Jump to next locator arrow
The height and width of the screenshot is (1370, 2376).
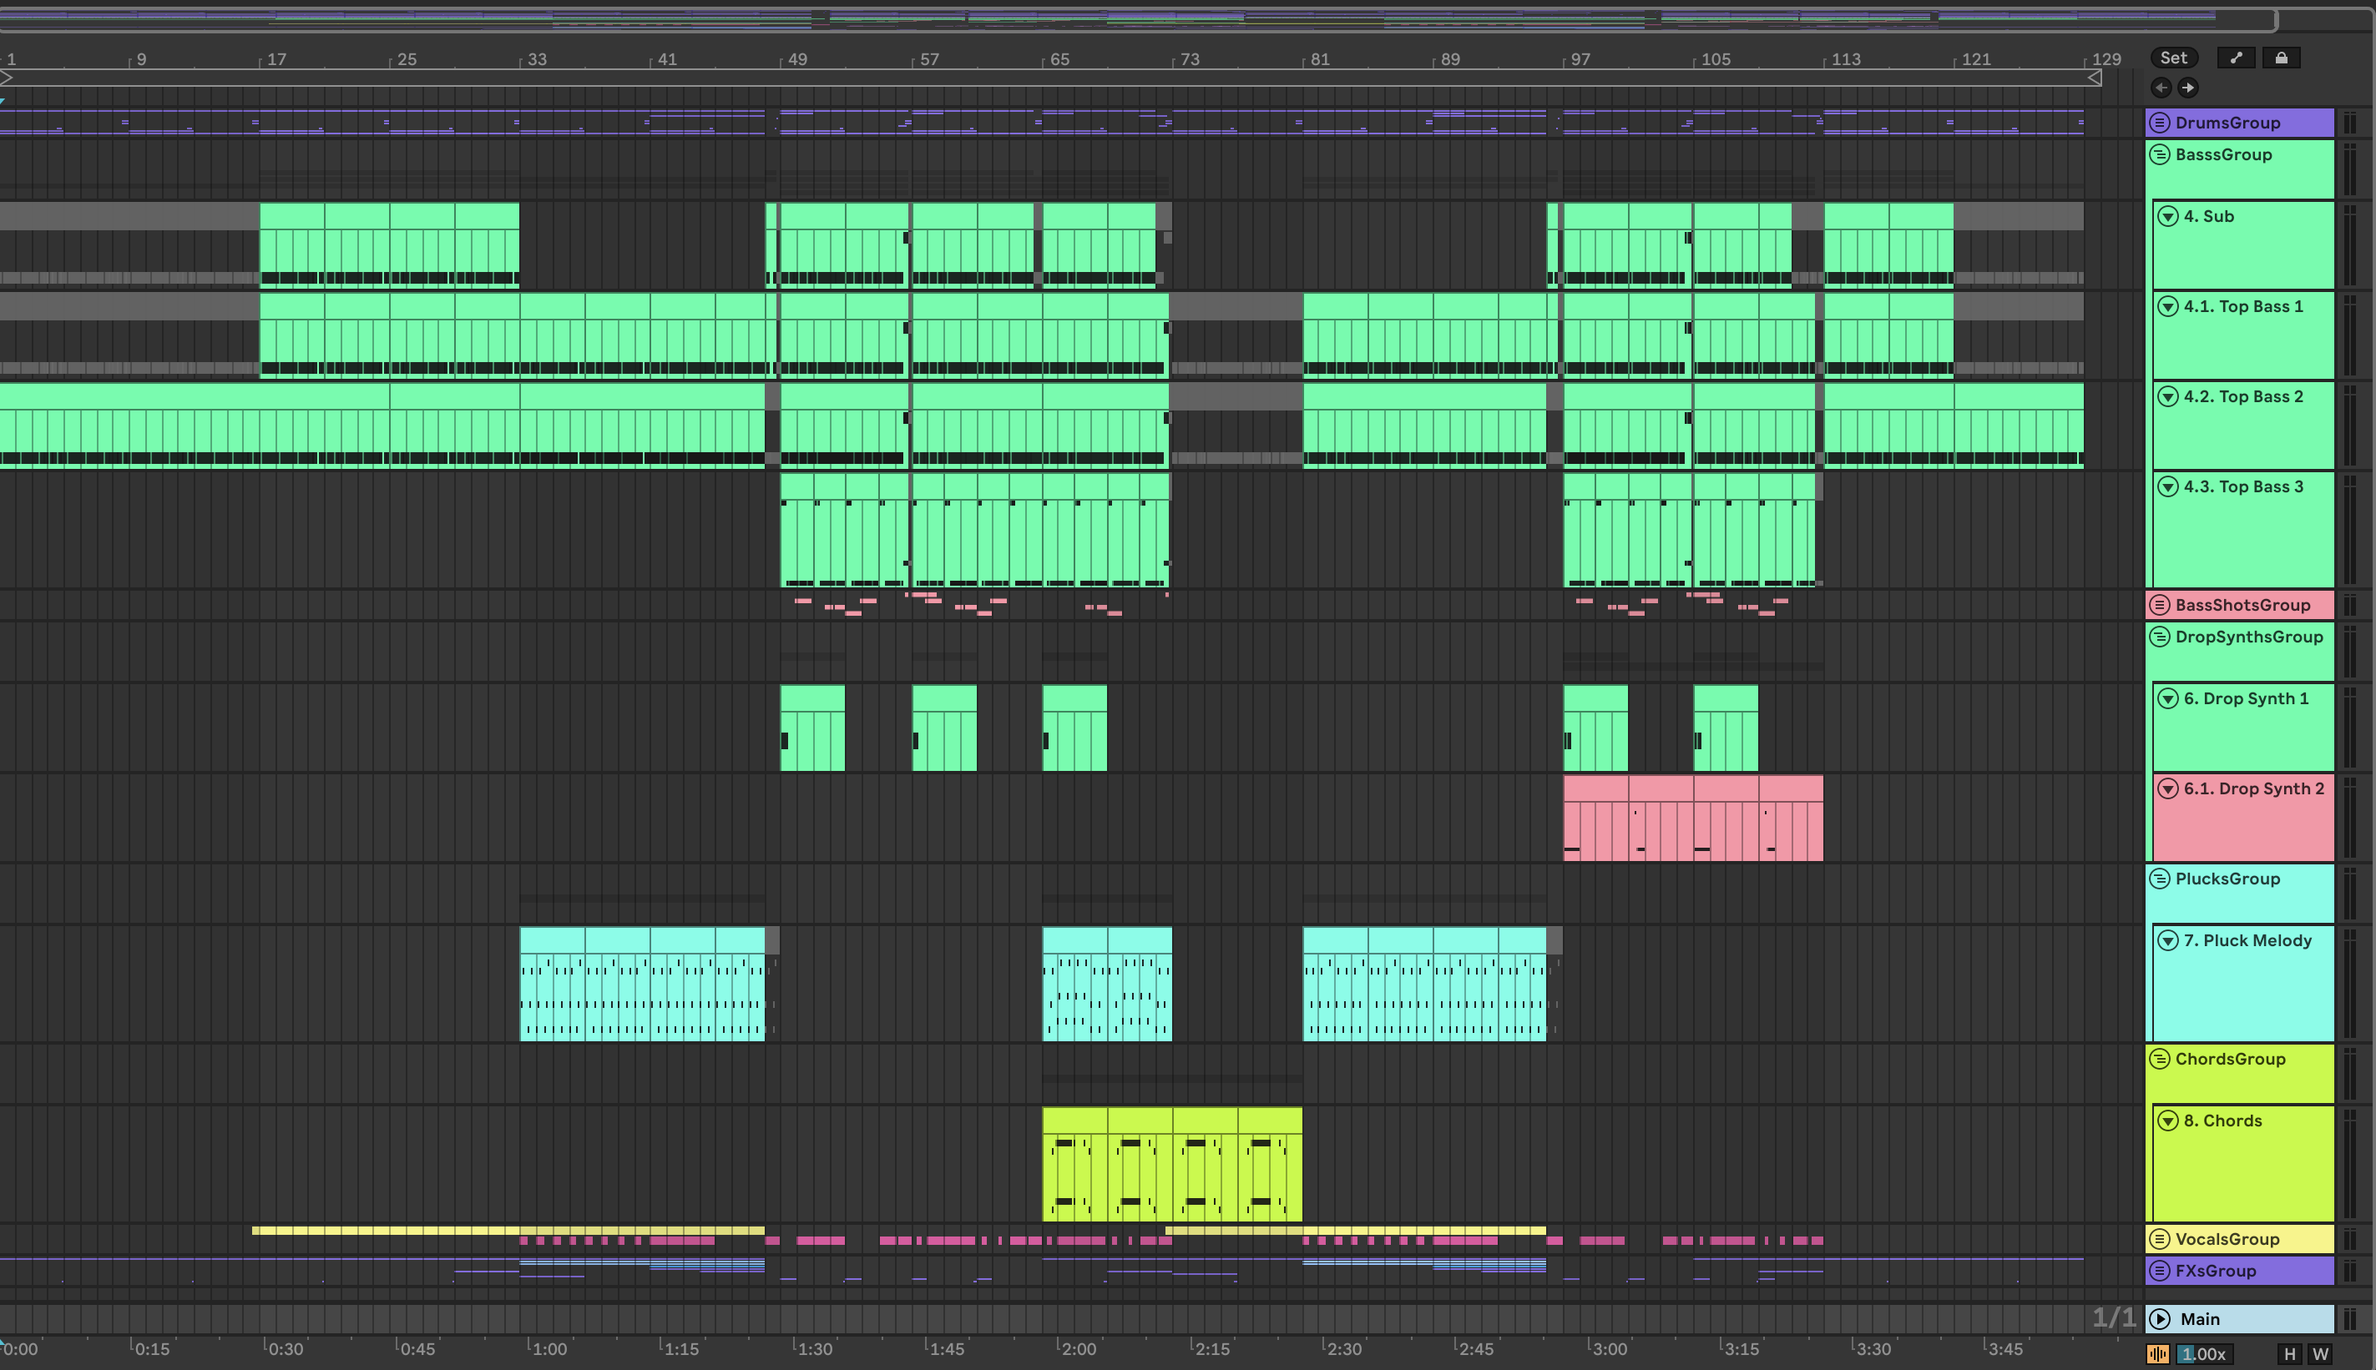tap(2187, 88)
